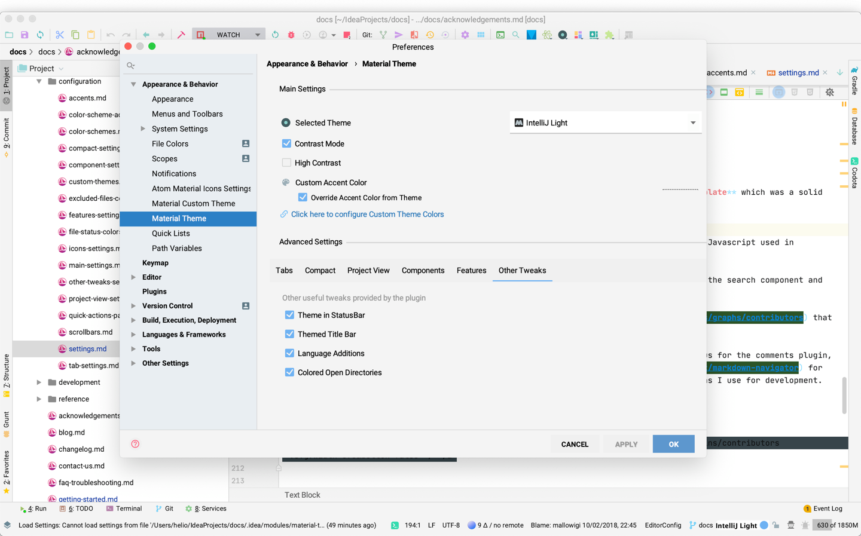Click the Custom Theme Colors configuration link
This screenshot has height=536, width=861.
click(367, 214)
